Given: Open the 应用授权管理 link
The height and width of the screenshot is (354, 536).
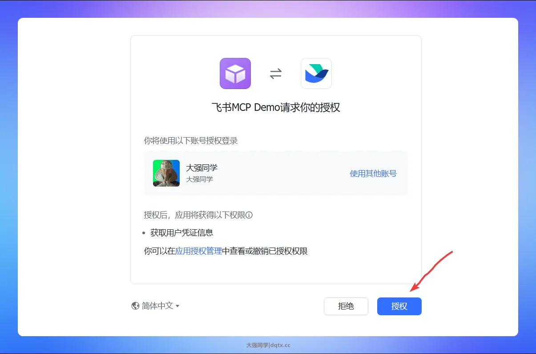Looking at the screenshot, I should pos(198,251).
